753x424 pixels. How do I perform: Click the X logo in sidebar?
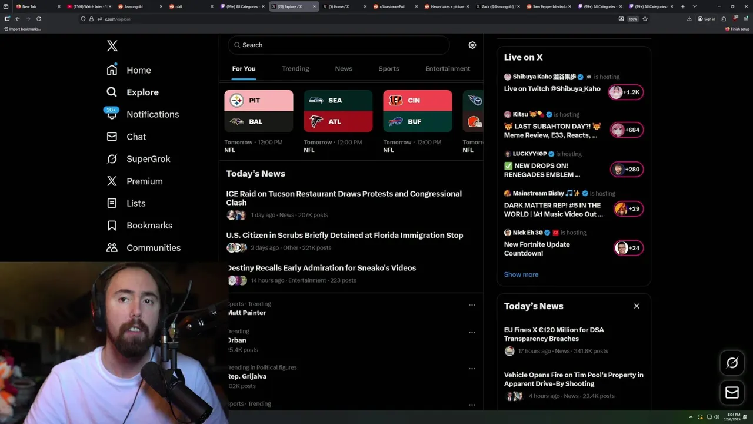[x=112, y=46]
